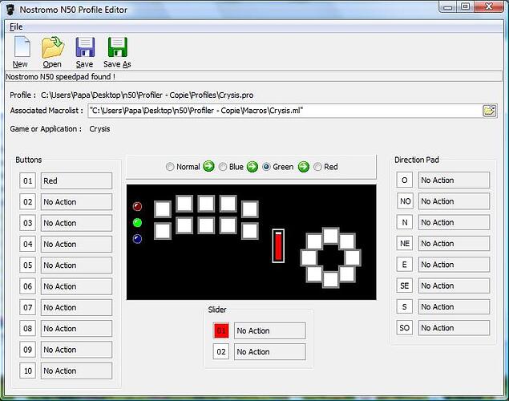Click the green LED indicator on device
Image resolution: width=509 pixels, height=401 pixels.
click(x=137, y=223)
